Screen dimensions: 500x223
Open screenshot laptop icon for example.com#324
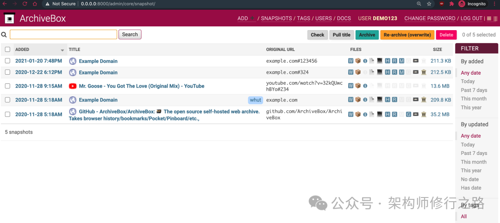[x=380, y=72]
